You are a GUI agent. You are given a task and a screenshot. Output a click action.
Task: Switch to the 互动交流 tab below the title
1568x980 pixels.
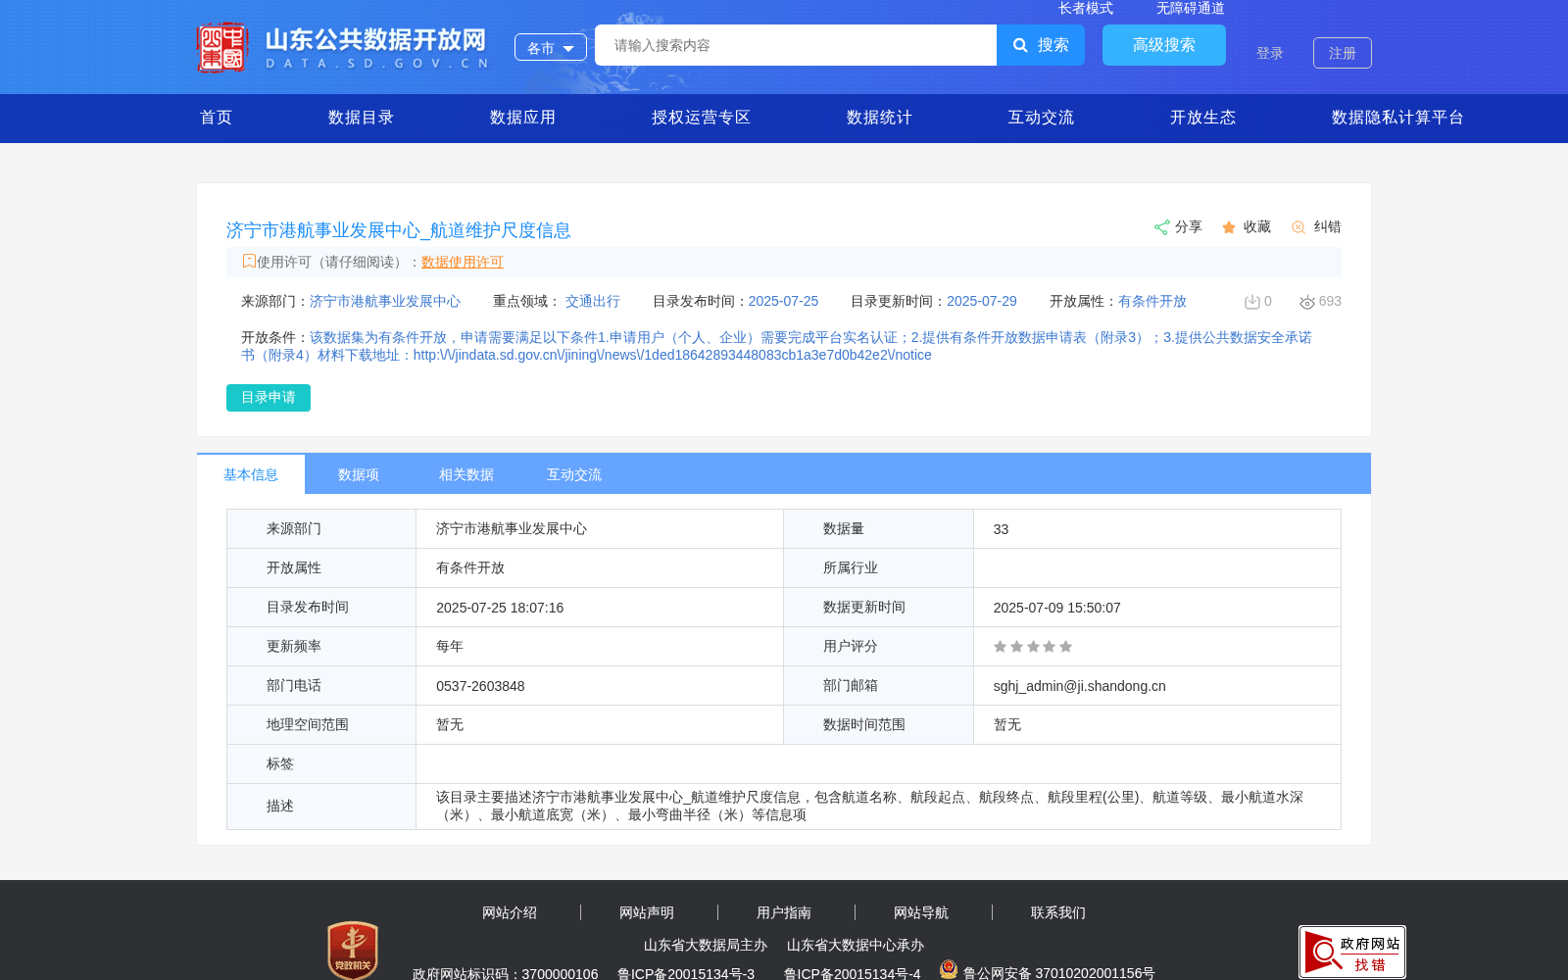coord(574,474)
